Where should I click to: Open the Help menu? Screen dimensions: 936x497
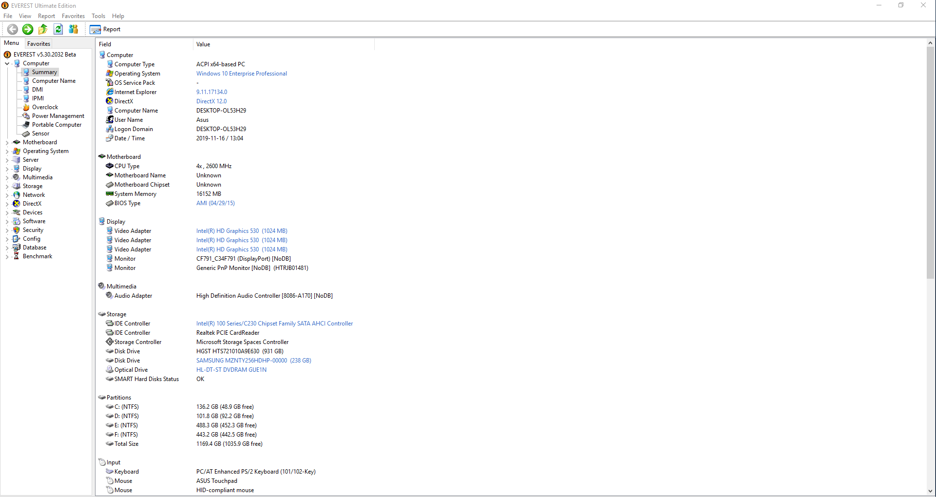point(118,16)
